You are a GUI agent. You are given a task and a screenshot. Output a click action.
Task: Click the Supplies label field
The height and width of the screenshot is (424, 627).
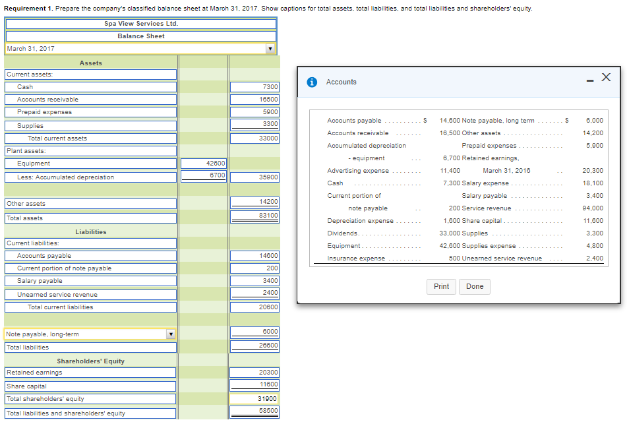pyautogui.click(x=91, y=125)
